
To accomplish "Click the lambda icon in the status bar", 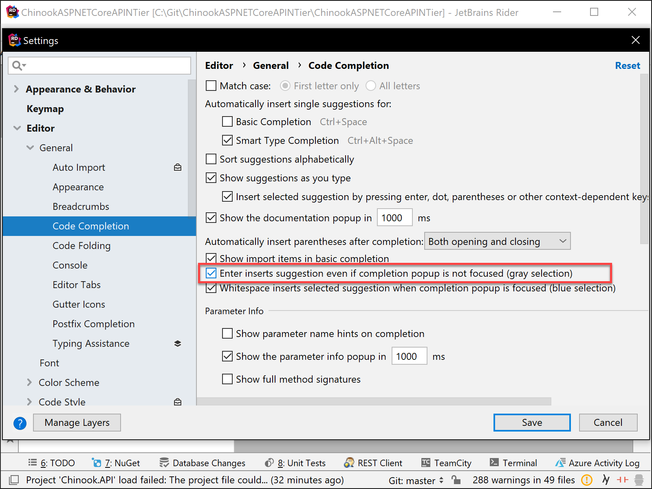I will click(606, 480).
